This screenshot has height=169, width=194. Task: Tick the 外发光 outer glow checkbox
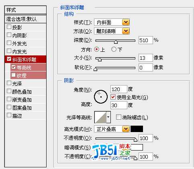[9, 43]
